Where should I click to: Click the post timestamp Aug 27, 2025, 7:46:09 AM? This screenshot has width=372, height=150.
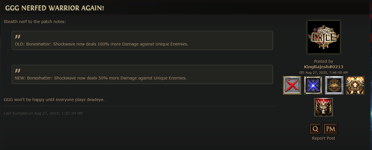[327, 73]
